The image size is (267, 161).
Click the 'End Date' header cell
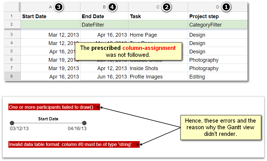[104, 16]
